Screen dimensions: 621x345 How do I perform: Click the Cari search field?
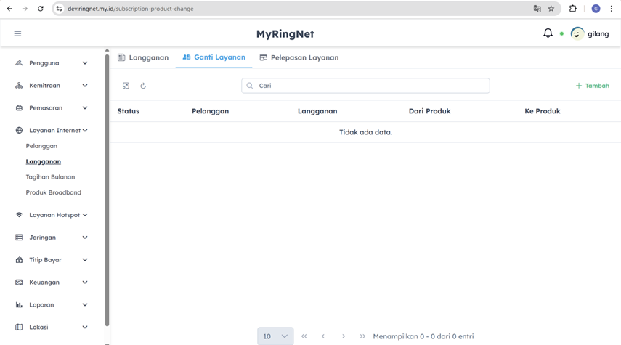pos(365,86)
